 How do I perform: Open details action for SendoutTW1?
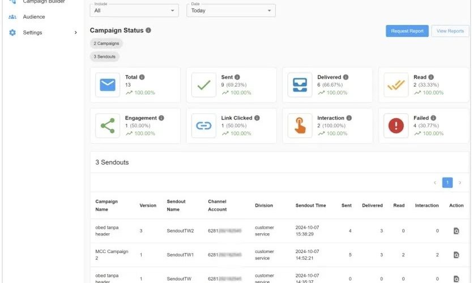[x=456, y=255]
